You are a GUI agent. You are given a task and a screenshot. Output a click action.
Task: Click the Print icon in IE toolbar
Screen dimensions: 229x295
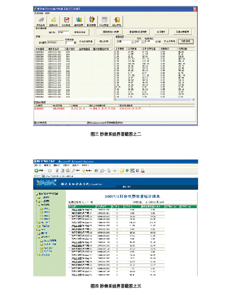(109, 171)
